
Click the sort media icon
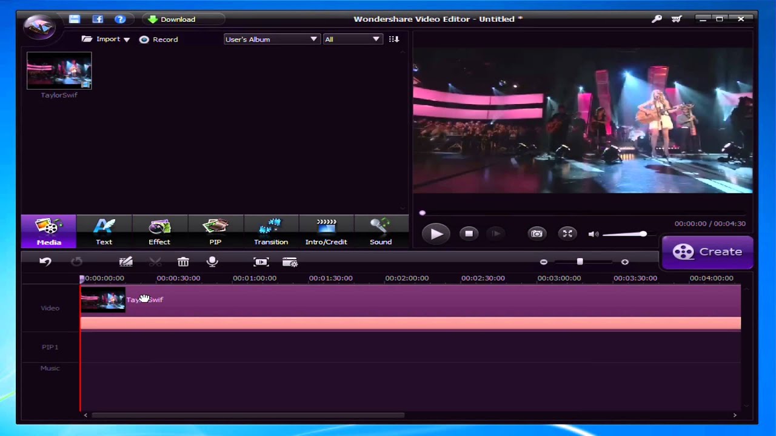(394, 39)
